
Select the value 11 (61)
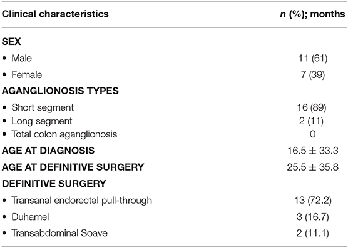click(x=313, y=58)
